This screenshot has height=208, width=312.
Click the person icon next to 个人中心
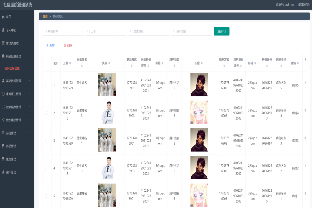coord(4,30)
